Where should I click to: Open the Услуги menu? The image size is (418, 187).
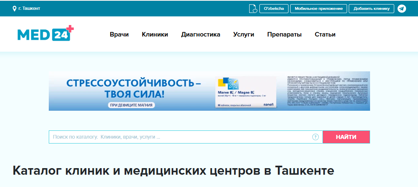[244, 34]
